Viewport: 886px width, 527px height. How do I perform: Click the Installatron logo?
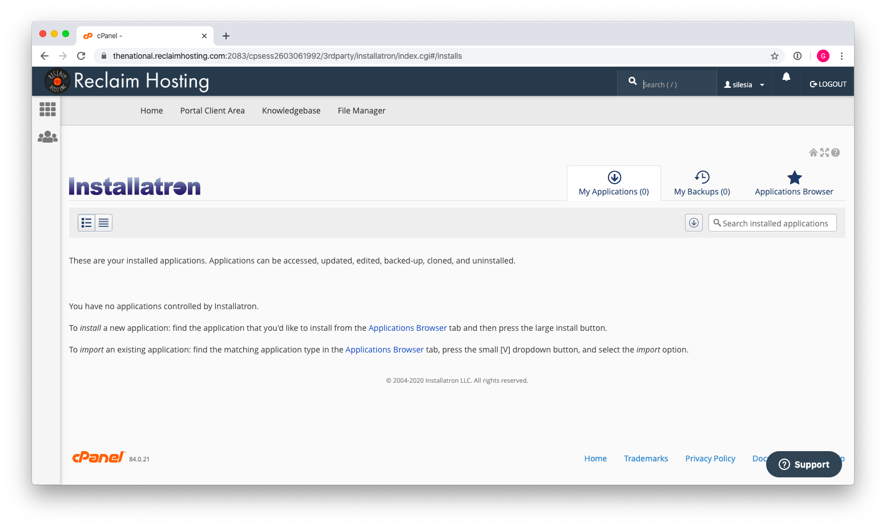135,187
